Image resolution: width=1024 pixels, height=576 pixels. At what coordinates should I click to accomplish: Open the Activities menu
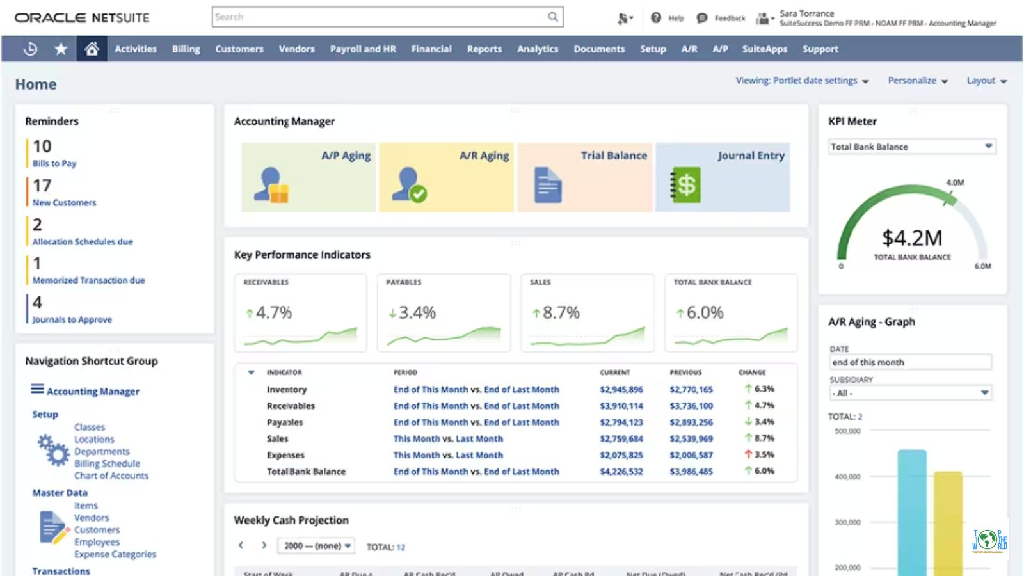pyautogui.click(x=136, y=49)
